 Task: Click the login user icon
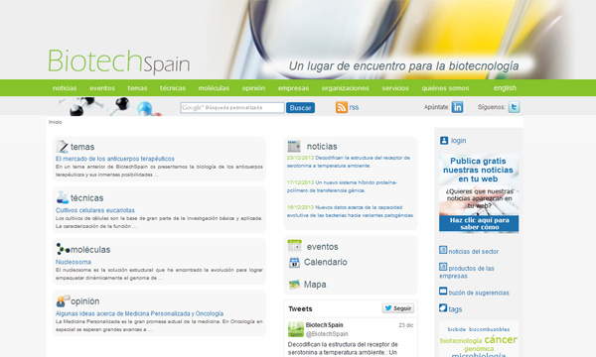[444, 141]
